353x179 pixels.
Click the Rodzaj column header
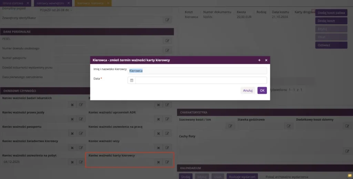click(261, 12)
